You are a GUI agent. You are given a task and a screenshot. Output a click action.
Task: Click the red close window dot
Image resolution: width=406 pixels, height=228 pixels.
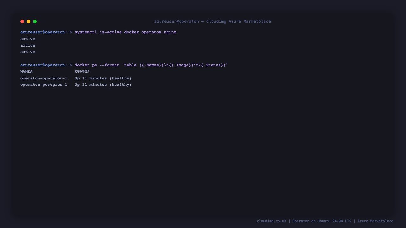(x=22, y=22)
